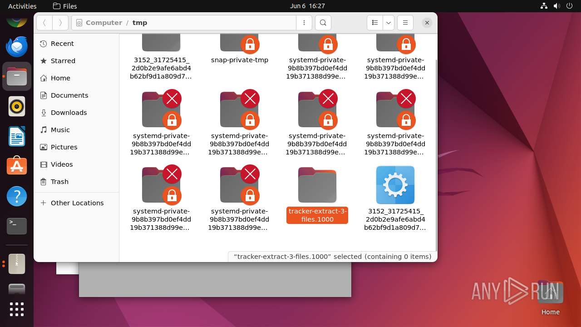Click Activities in the top bar
Image resolution: width=581 pixels, height=327 pixels.
tap(22, 6)
